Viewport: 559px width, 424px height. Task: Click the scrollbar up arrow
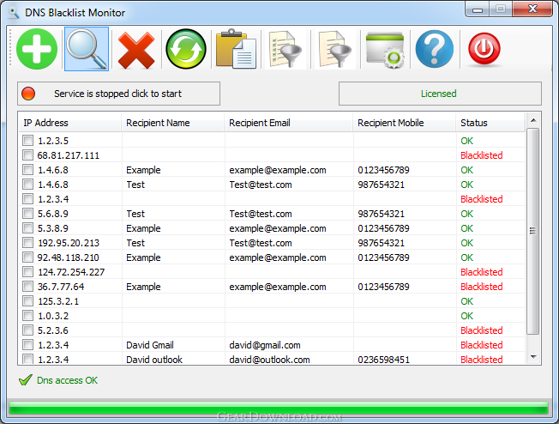point(533,120)
